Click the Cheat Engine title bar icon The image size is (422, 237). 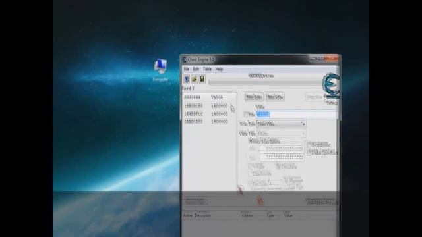pos(185,59)
